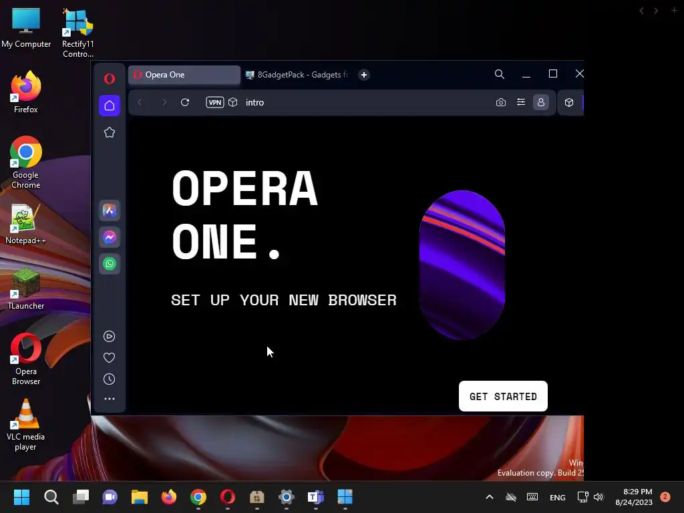The height and width of the screenshot is (513, 684).
Task: Select Opera Browser desktop shortcut
Action: pyautogui.click(x=26, y=359)
